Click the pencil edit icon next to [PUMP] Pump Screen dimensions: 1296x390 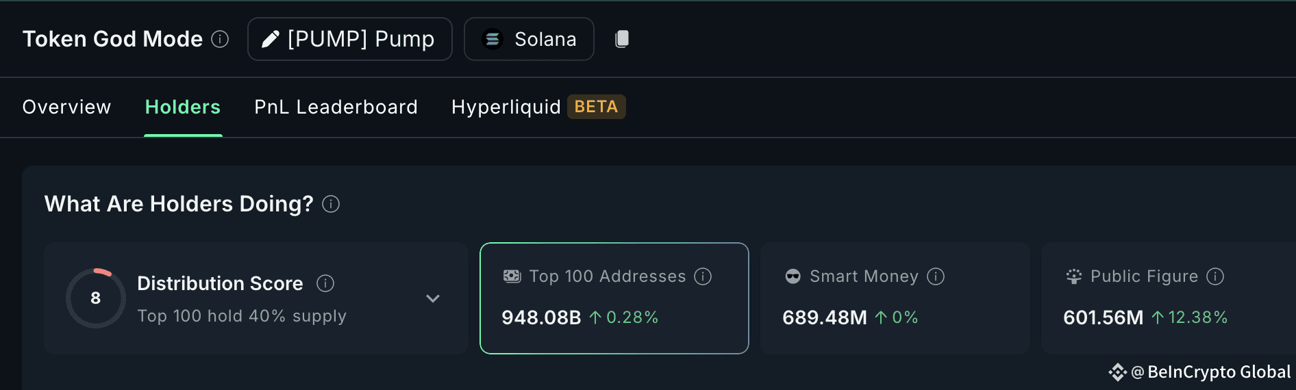pyautogui.click(x=270, y=39)
